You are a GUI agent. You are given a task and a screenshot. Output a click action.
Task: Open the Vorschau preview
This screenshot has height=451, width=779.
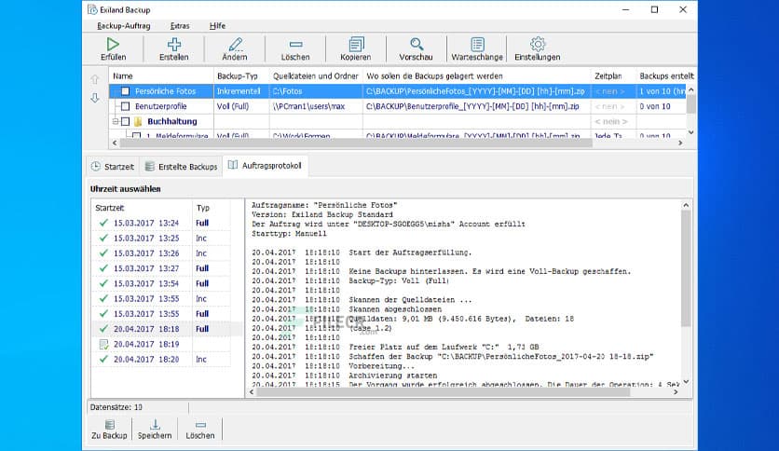pos(416,49)
